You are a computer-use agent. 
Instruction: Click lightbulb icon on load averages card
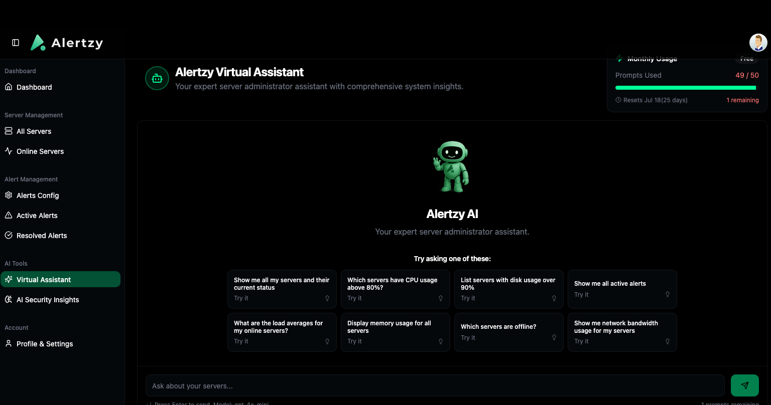(327, 341)
